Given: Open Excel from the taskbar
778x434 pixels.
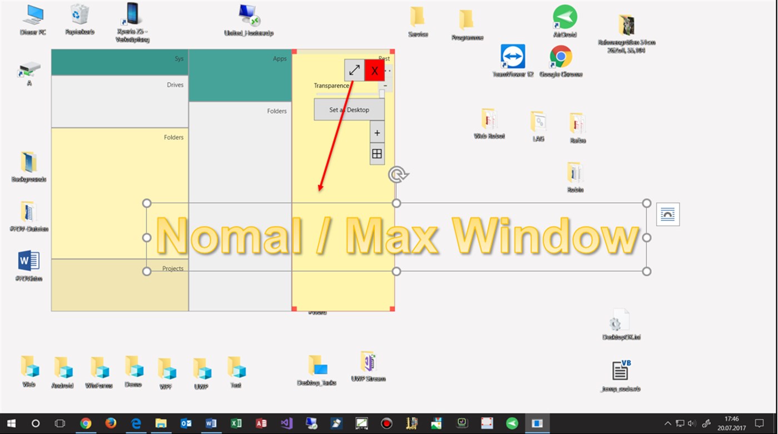Looking at the screenshot, I should pos(236,423).
